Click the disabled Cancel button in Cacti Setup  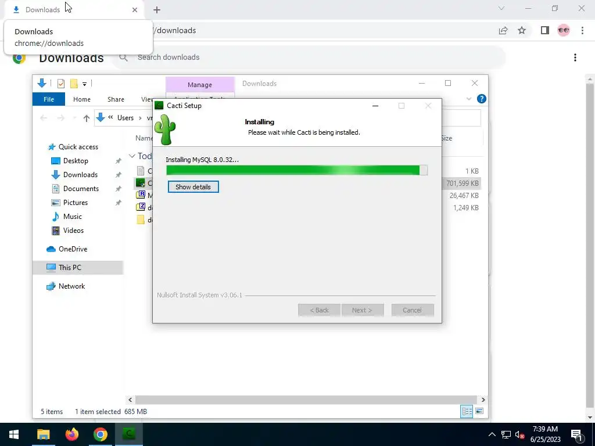[413, 310]
